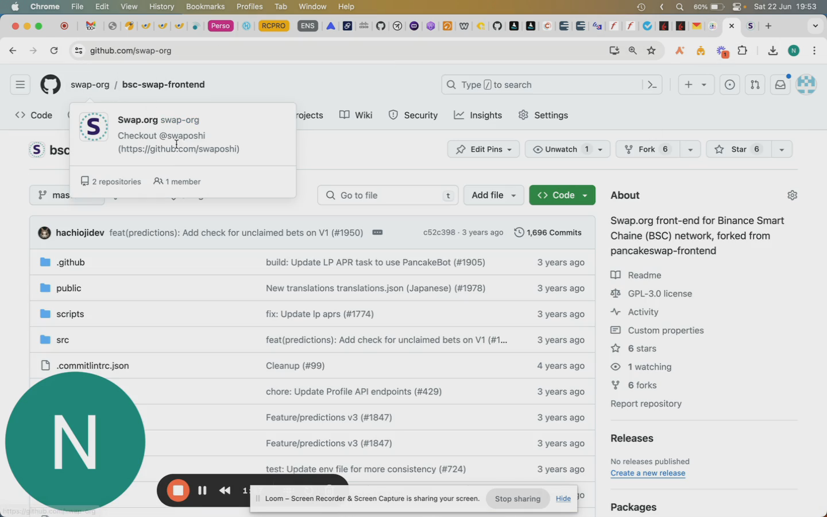827x517 pixels.
Task: Open macOS Spotlight search in the menu bar
Action: tap(680, 7)
